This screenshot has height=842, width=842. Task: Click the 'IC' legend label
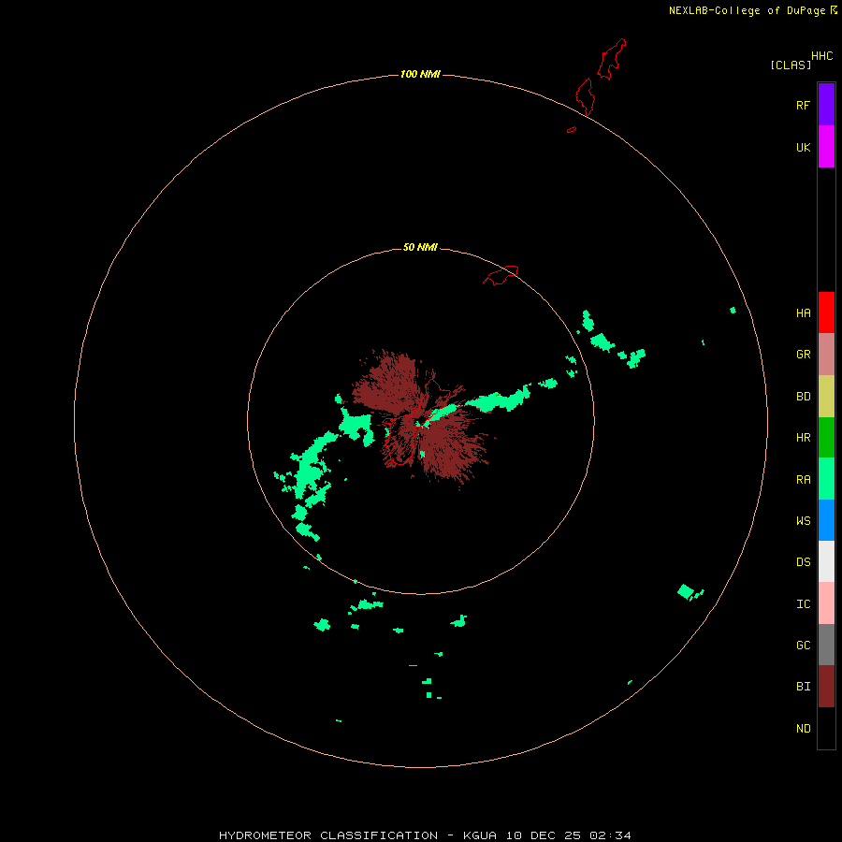(x=803, y=604)
